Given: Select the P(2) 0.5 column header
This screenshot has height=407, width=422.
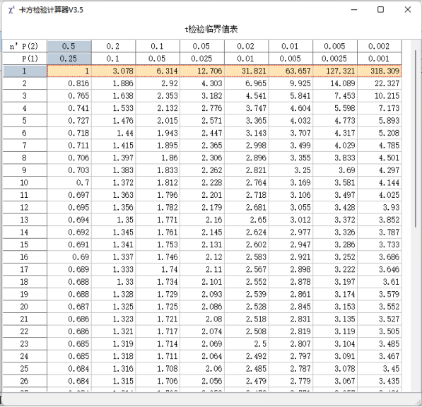Looking at the screenshot, I should [69, 46].
